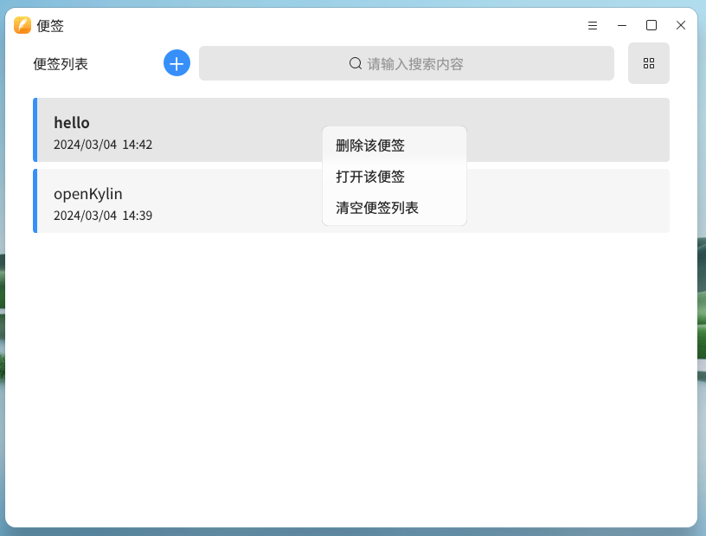The height and width of the screenshot is (536, 706).
Task: Select the openKylin note title
Action: tap(88, 193)
